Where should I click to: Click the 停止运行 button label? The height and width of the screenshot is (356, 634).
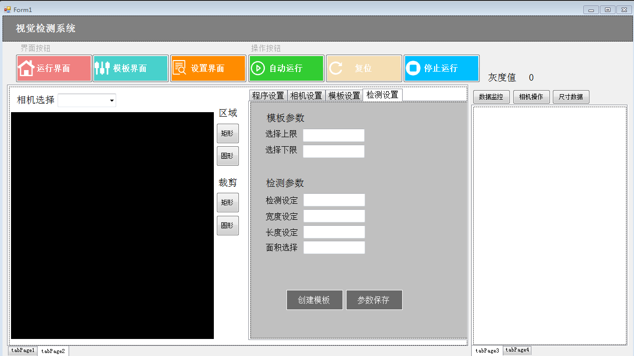click(x=441, y=69)
